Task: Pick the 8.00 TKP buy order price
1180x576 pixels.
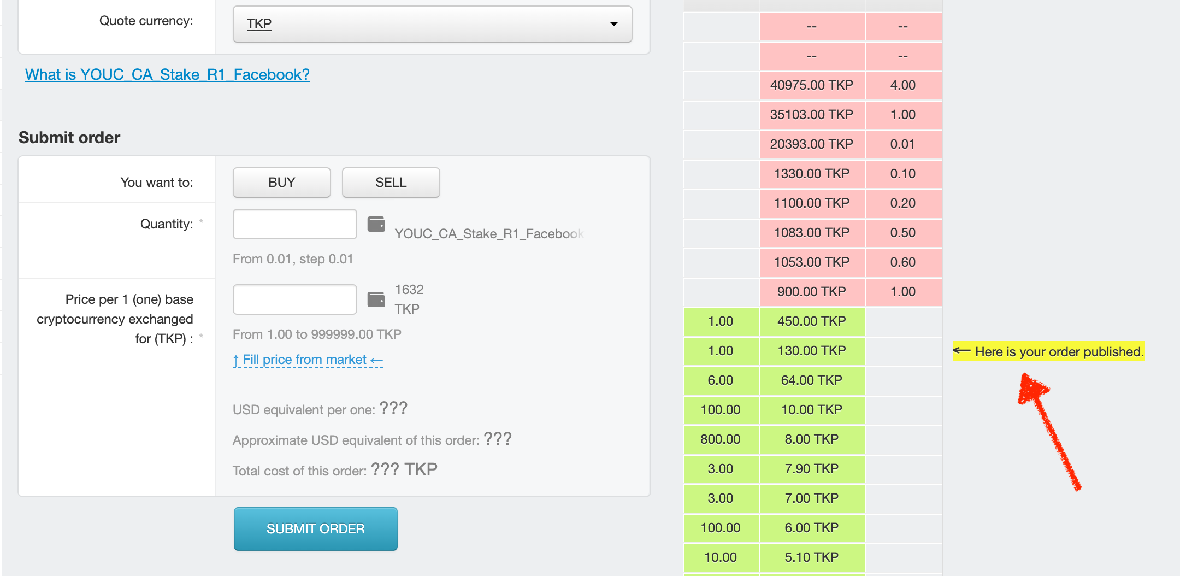Action: click(x=812, y=439)
